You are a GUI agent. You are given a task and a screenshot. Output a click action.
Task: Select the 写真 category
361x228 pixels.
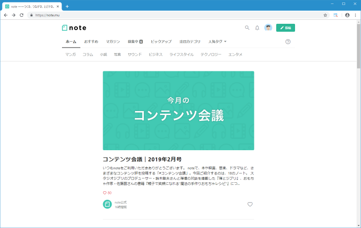pos(117,55)
